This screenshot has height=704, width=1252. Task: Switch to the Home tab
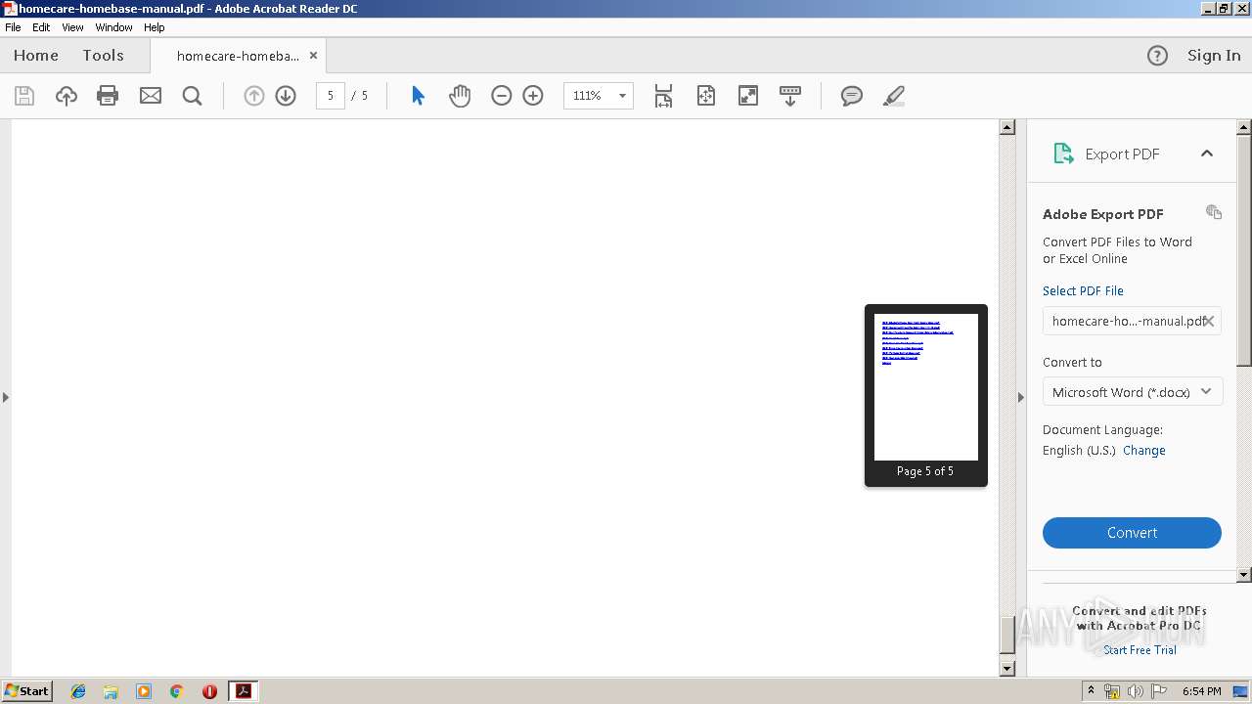click(x=36, y=56)
